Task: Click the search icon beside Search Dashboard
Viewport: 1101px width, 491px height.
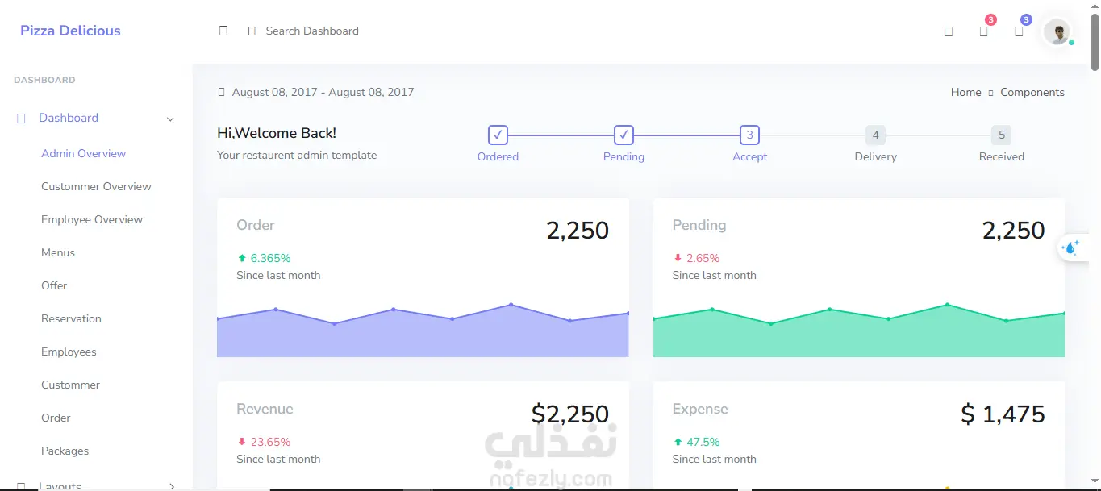Action: pyautogui.click(x=252, y=31)
